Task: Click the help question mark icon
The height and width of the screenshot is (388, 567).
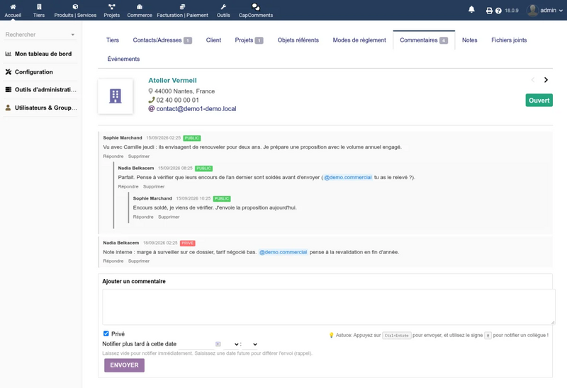Action: 498,11
